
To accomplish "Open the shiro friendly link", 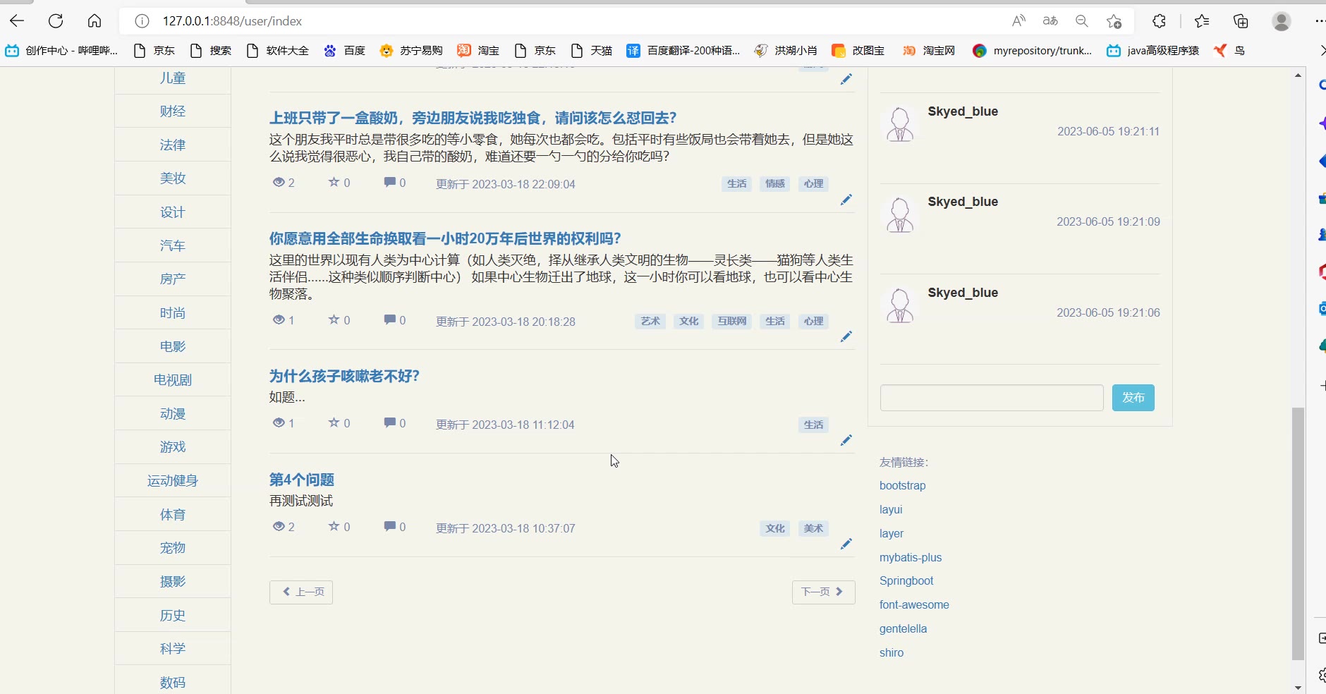I will pos(892,652).
